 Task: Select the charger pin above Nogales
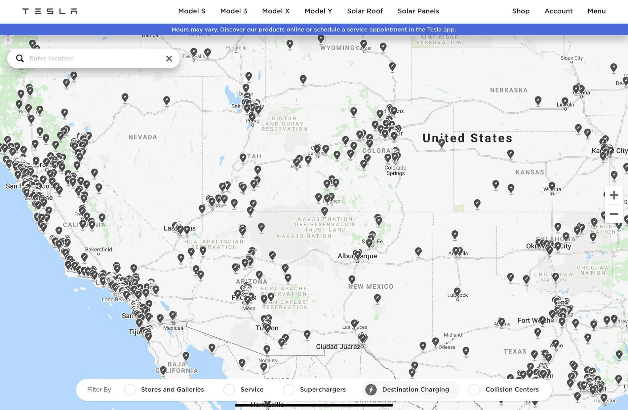[267, 350]
